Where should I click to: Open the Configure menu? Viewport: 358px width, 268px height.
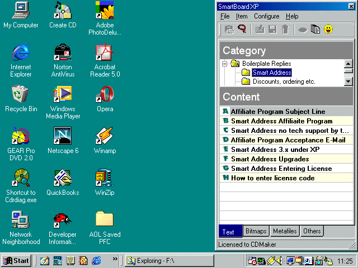coord(266,16)
